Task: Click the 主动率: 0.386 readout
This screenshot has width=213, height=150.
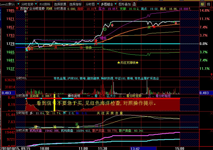Action: 41,96
